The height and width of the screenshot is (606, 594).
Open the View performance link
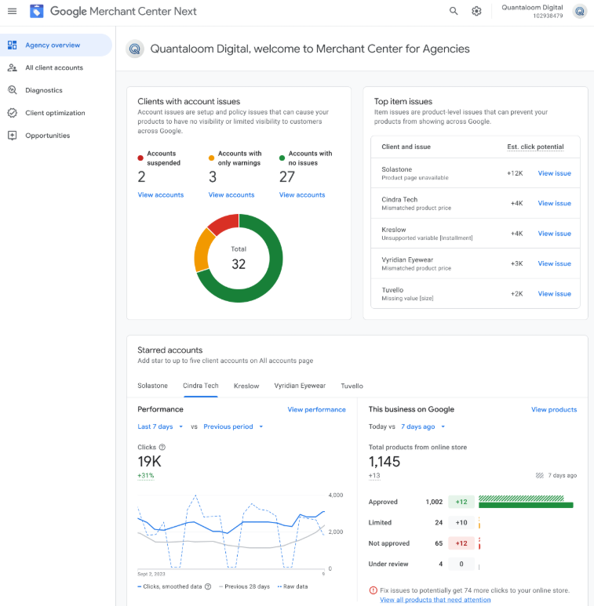[316, 409]
